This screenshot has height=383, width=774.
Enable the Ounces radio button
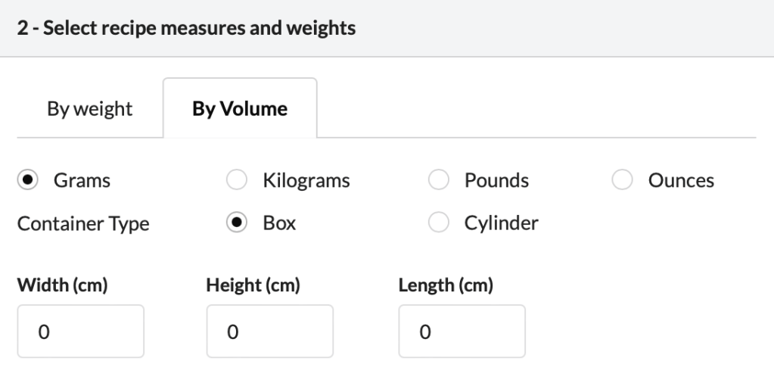click(x=623, y=181)
